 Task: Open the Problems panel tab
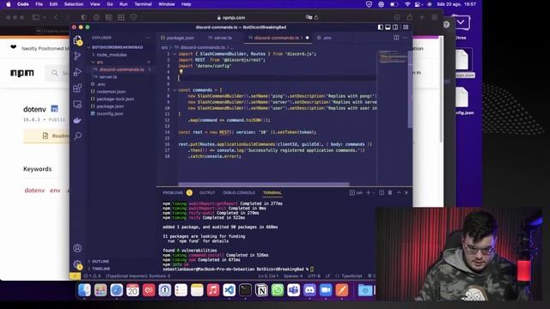pos(173,192)
